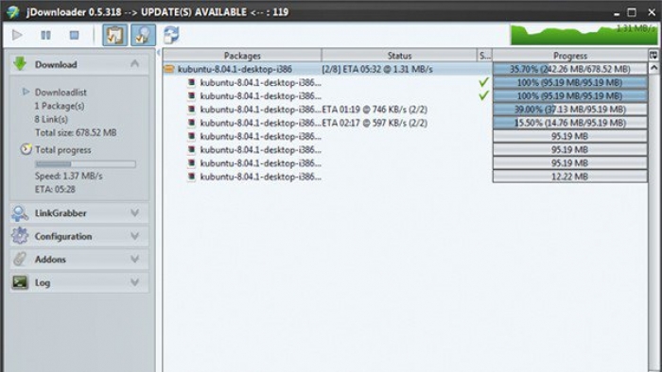Stop all downloads with the stop icon
This screenshot has width=662, height=372.
pos(74,35)
